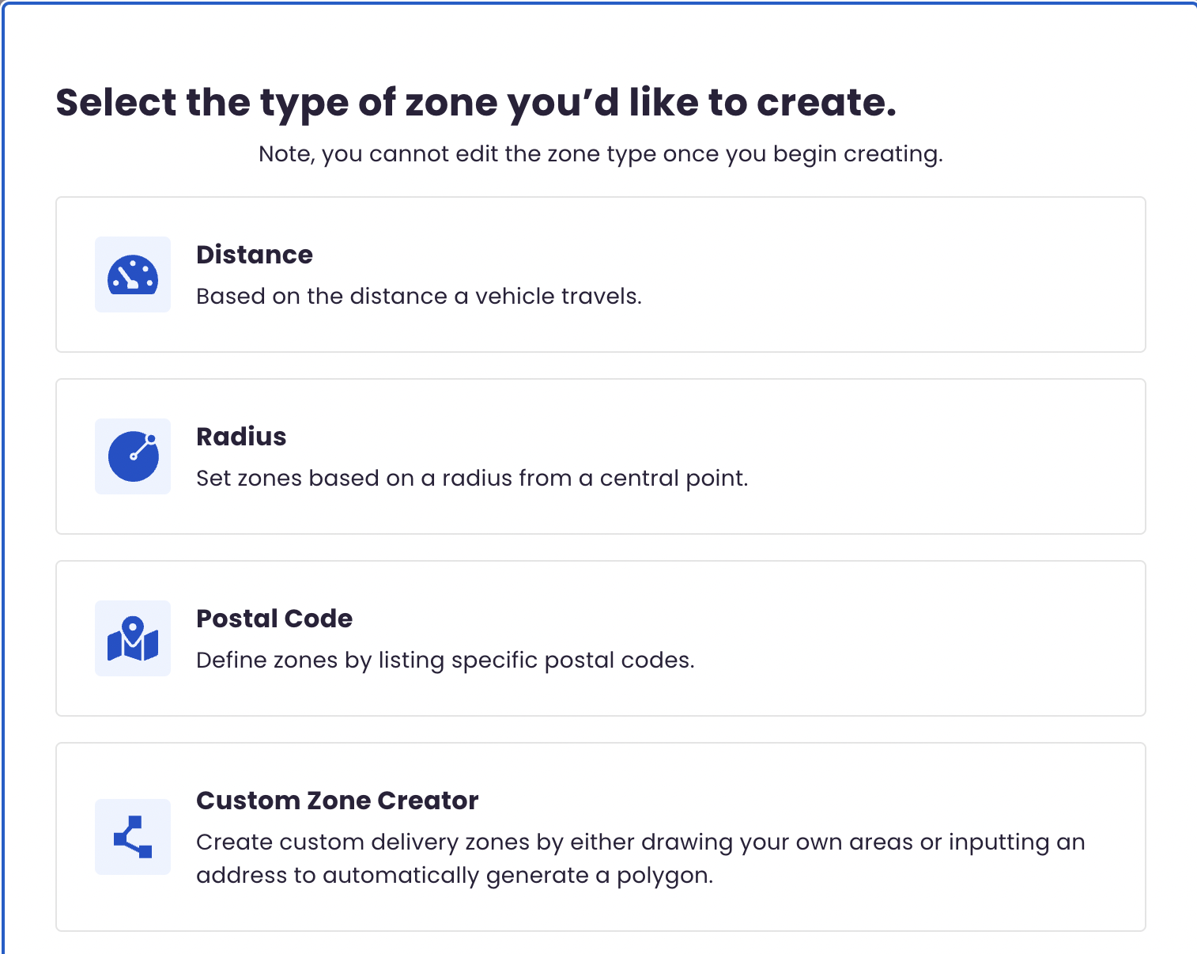The height and width of the screenshot is (954, 1197).
Task: Select the Custom Zone Creator title
Action: coord(338,801)
